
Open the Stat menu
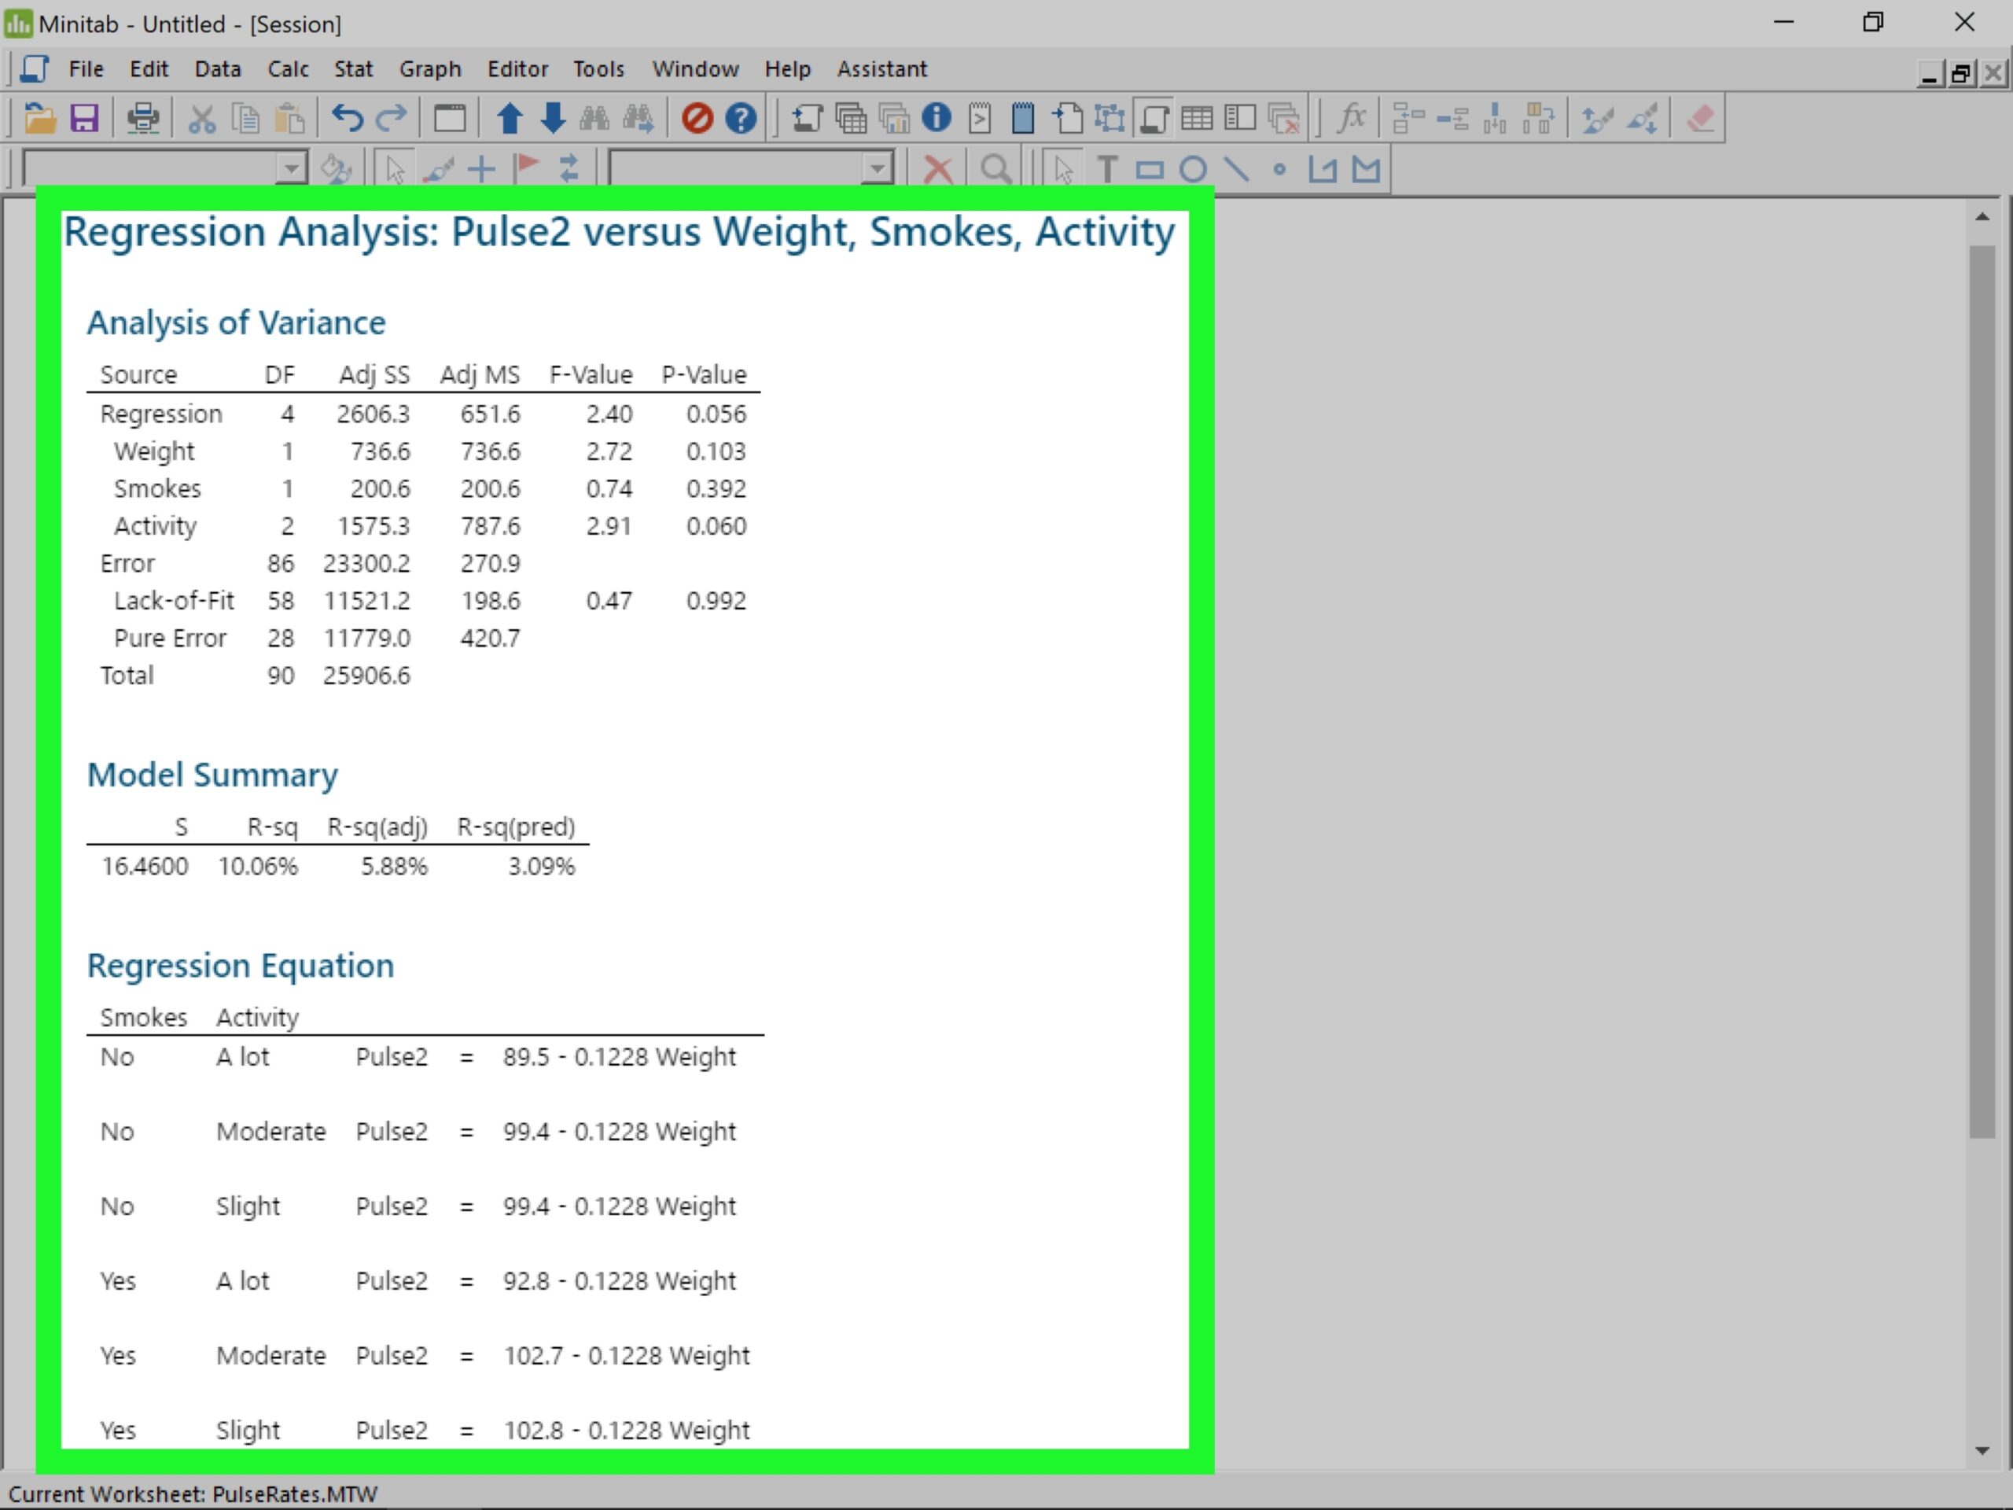[x=353, y=69]
